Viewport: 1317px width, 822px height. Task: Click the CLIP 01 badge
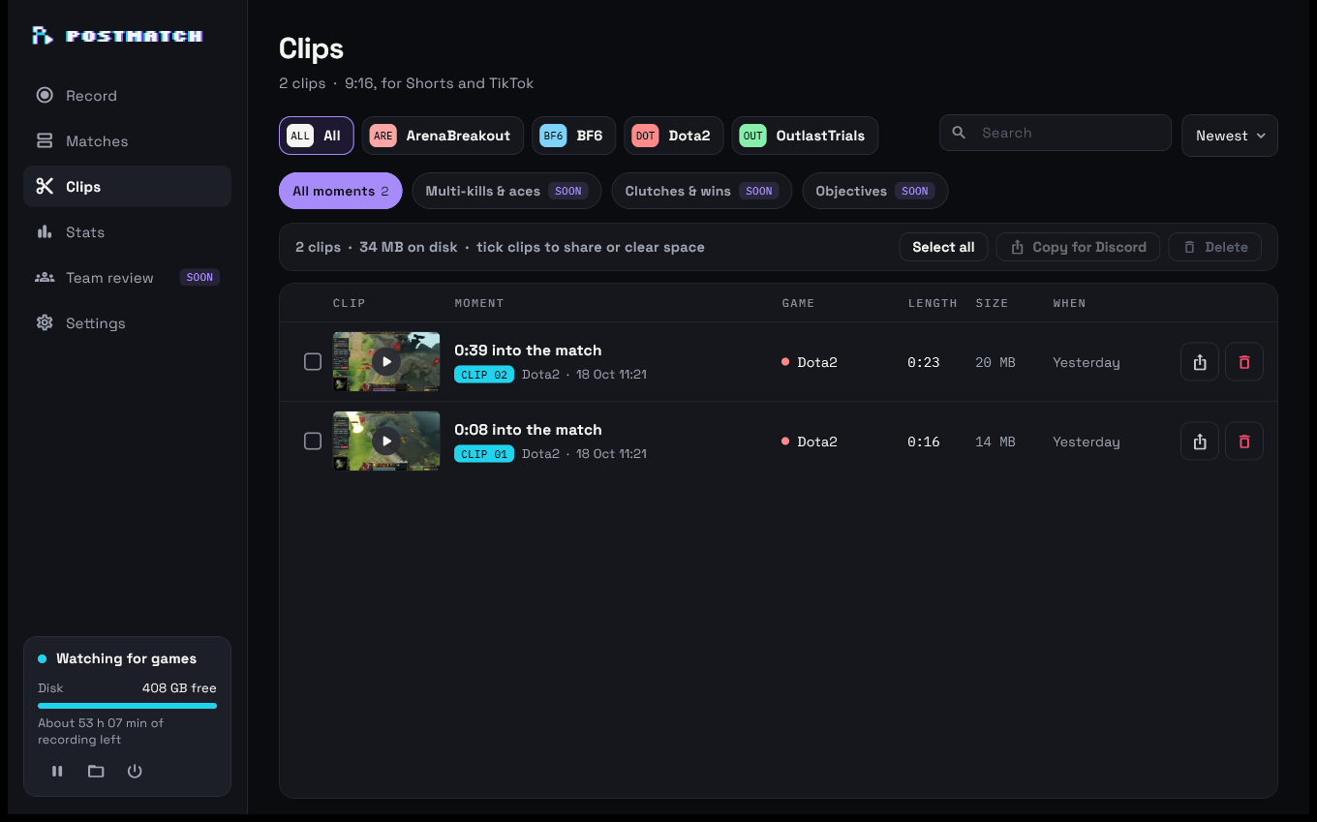pos(484,454)
